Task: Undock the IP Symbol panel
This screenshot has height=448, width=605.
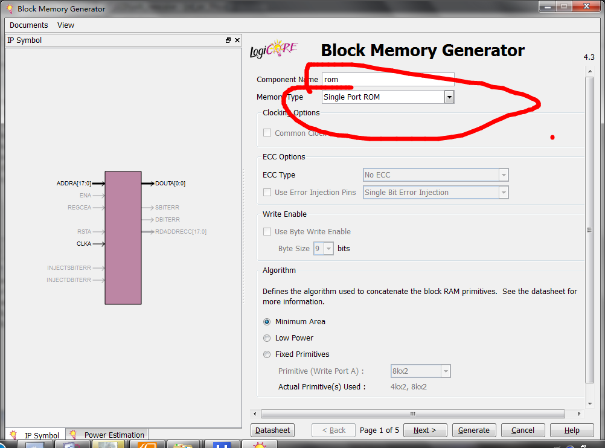Action: [x=228, y=40]
